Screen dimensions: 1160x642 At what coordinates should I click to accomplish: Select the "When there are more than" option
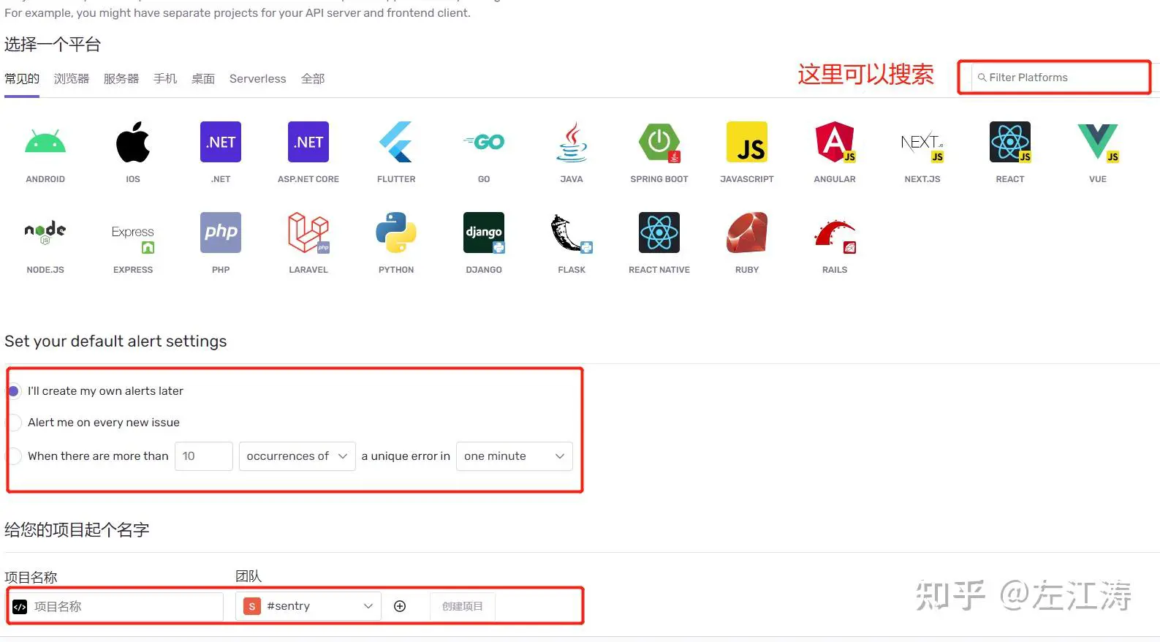[x=14, y=456]
